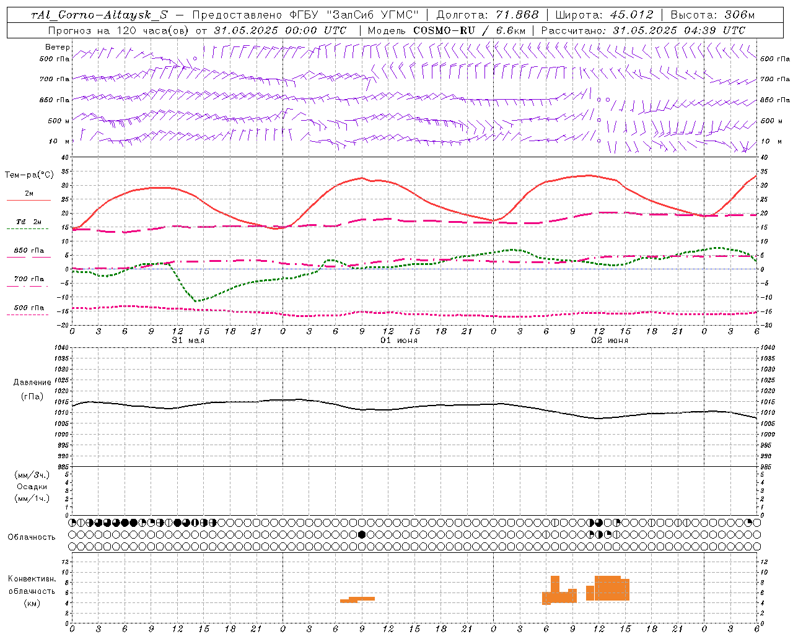Click the tallest orange convective bar near 02 июня noon
Image resolution: width=793 pixels, height=634 pixels.
608,588
